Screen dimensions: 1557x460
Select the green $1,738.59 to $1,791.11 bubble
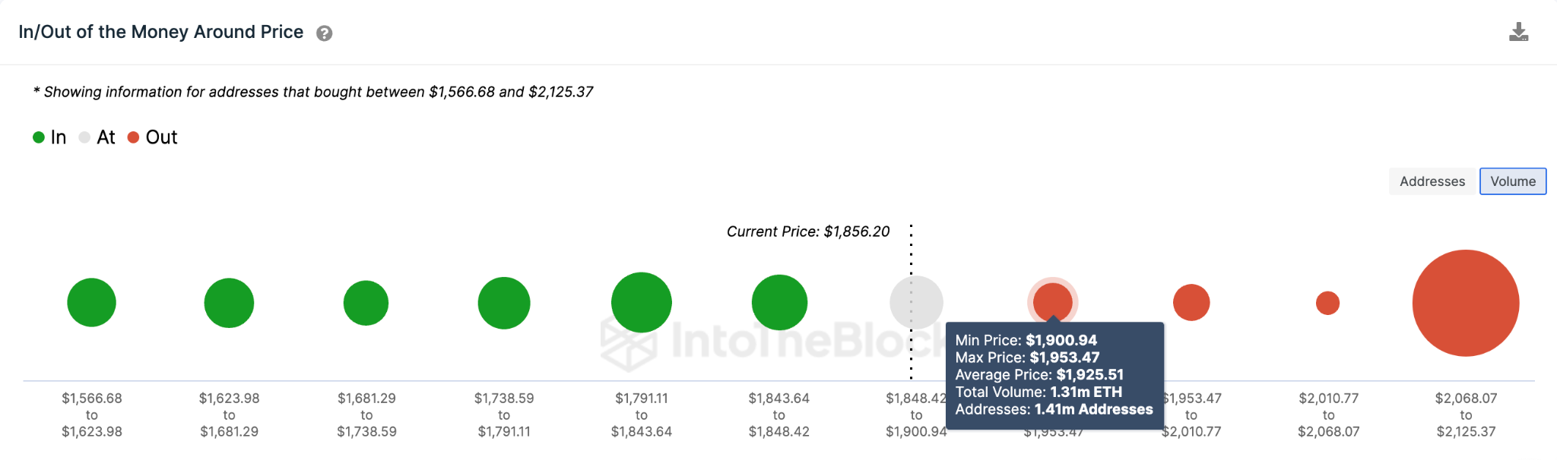pos(504,303)
